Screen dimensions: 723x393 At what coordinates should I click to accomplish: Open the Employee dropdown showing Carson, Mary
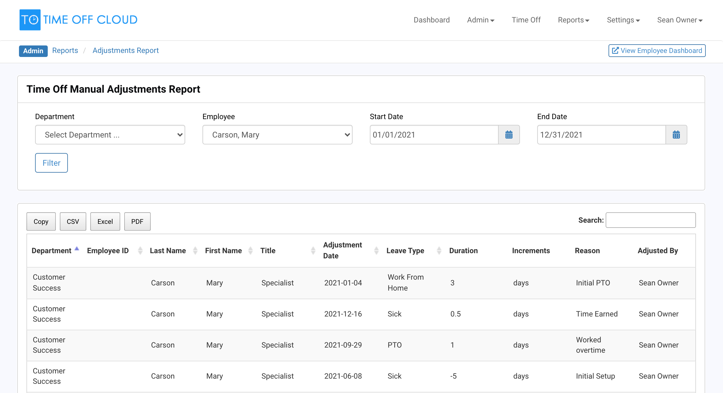click(277, 135)
